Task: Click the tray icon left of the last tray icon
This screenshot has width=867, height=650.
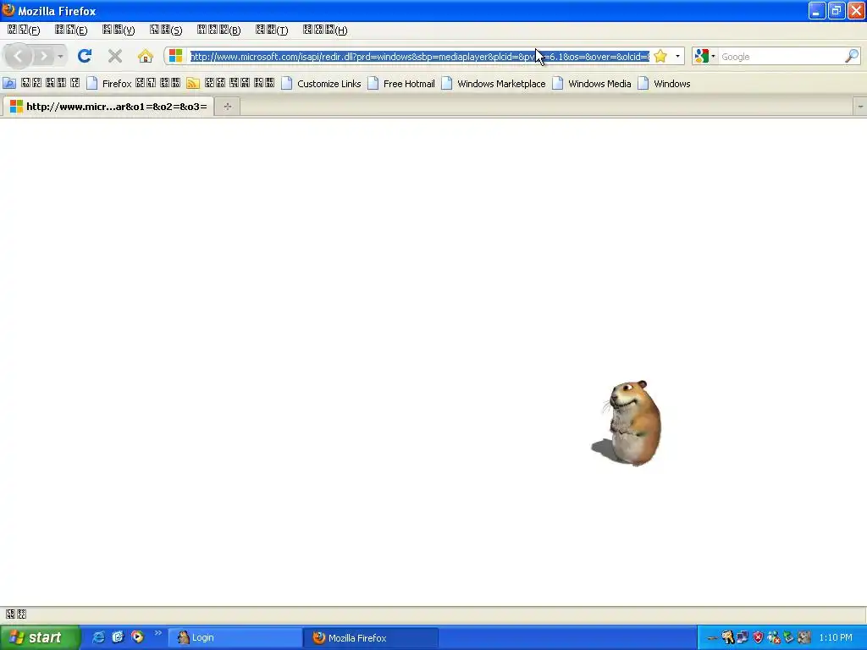Action: [x=788, y=637]
